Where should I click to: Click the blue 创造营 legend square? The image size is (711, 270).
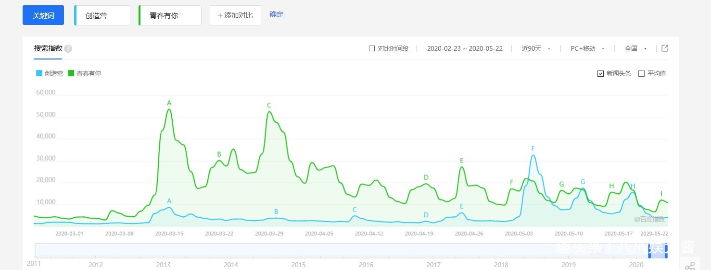(39, 73)
